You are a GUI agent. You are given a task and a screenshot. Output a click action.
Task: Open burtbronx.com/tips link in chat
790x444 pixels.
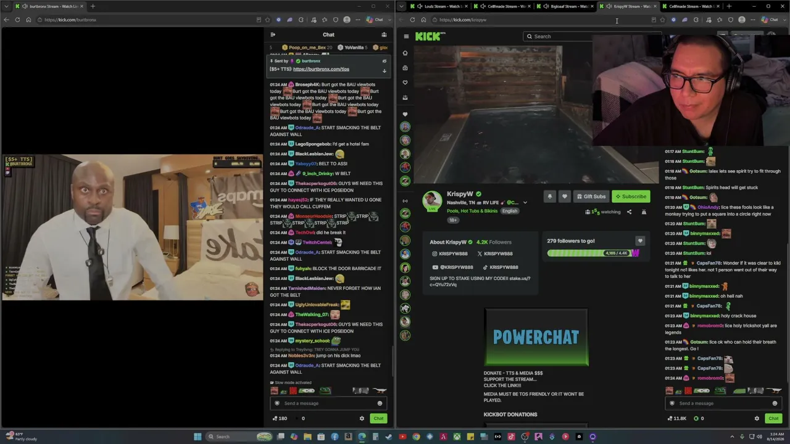[x=321, y=69]
